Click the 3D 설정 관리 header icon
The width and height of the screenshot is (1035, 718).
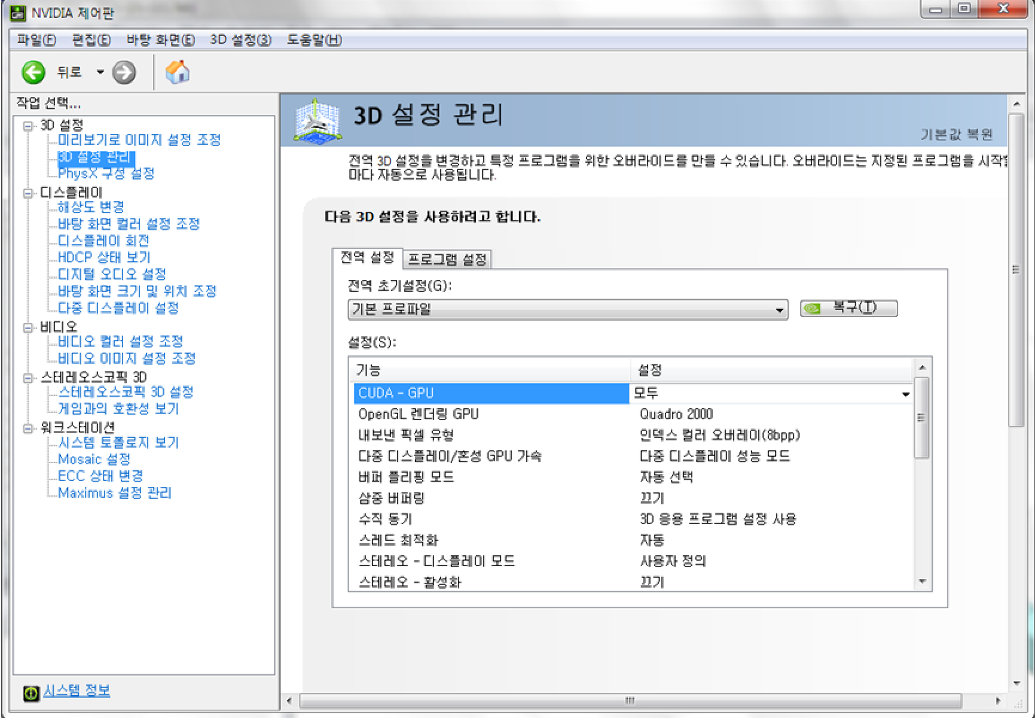[x=318, y=121]
